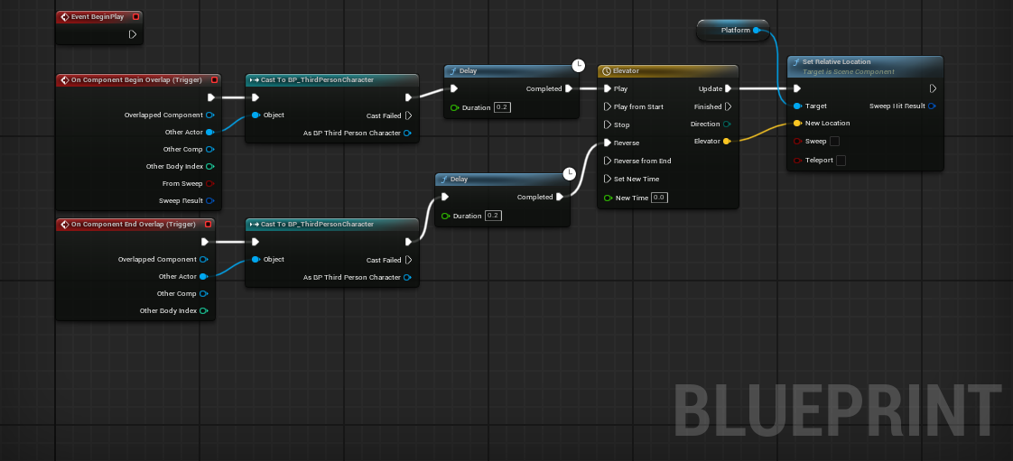Click lower Delay Duration value field

(494, 216)
